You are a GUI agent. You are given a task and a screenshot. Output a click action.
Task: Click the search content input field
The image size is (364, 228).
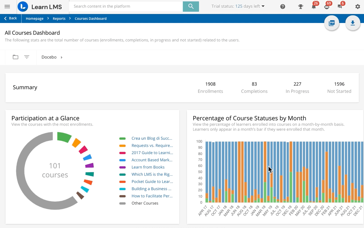[x=126, y=6]
